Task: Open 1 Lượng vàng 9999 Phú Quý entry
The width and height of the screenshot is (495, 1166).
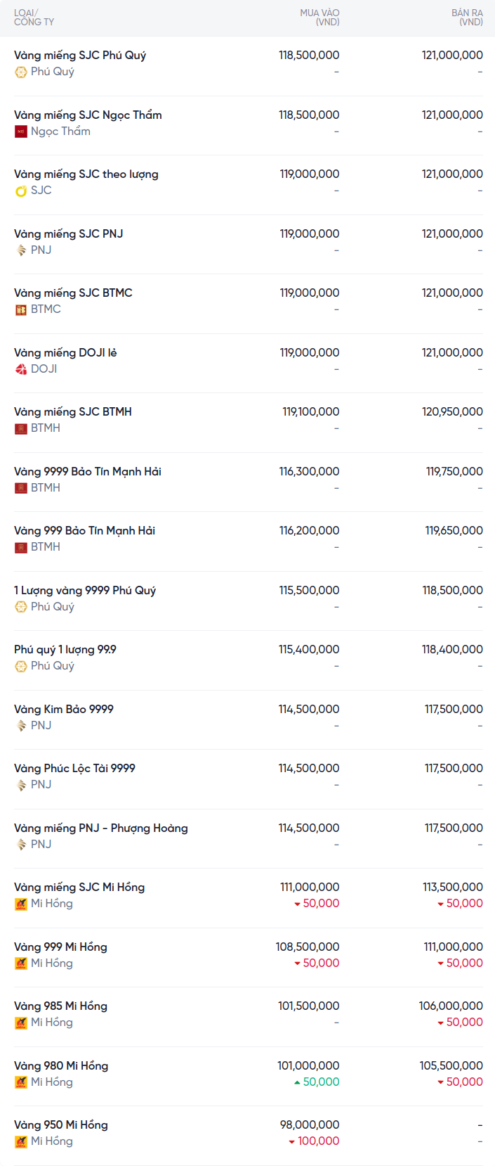Action: [85, 591]
